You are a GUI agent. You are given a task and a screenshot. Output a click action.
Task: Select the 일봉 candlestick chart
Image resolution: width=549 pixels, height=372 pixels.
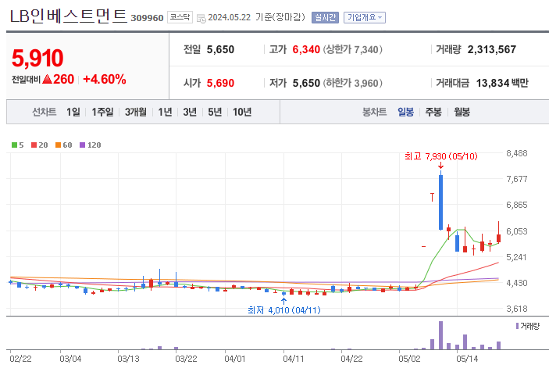405,112
